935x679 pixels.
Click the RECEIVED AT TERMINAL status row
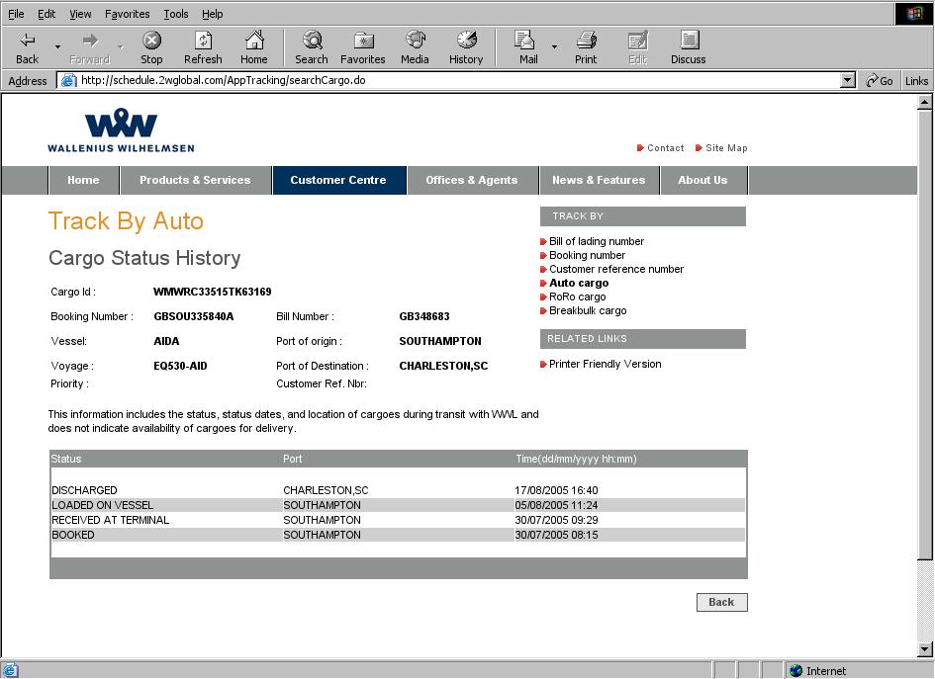pos(398,520)
